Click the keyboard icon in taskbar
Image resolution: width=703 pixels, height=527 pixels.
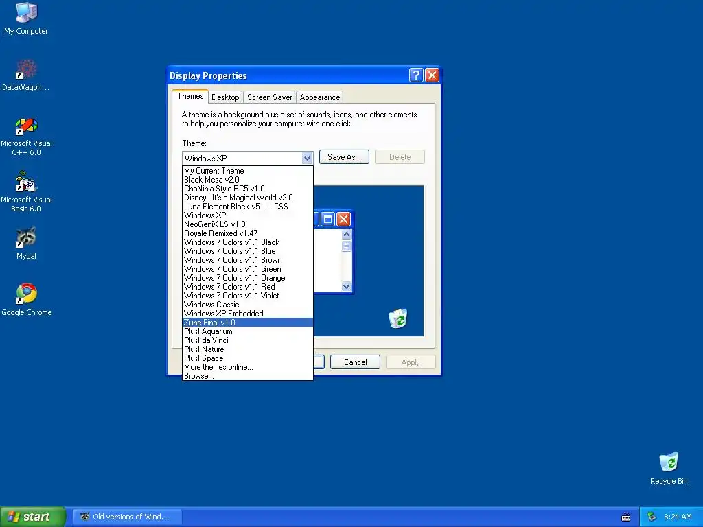pos(626,517)
